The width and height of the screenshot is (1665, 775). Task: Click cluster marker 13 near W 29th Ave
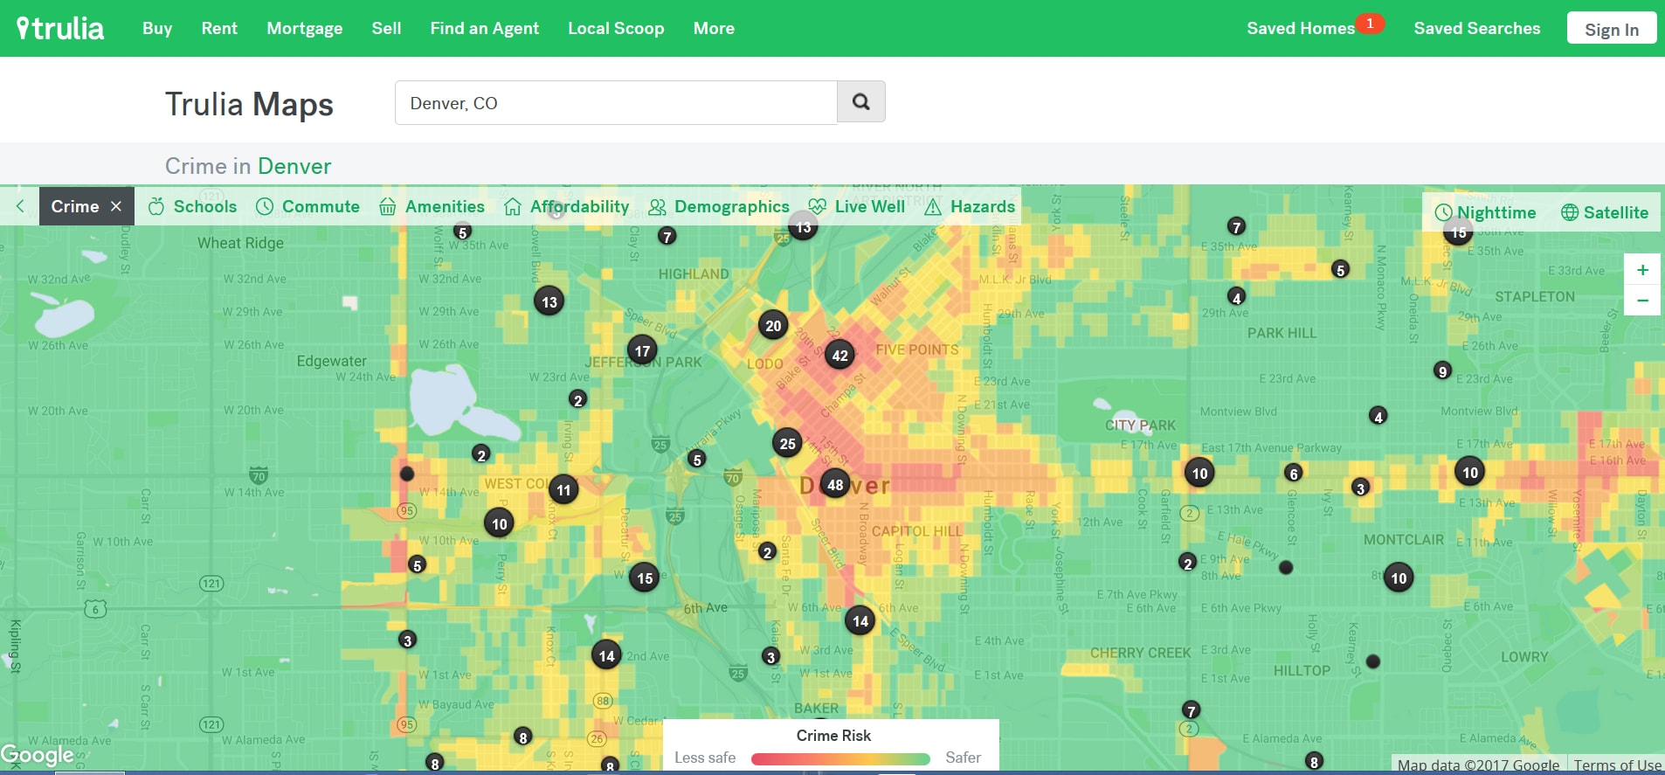click(x=549, y=302)
